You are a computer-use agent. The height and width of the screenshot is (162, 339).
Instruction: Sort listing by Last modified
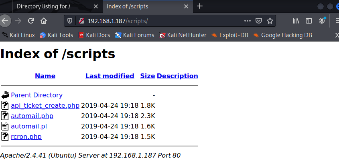(110, 76)
